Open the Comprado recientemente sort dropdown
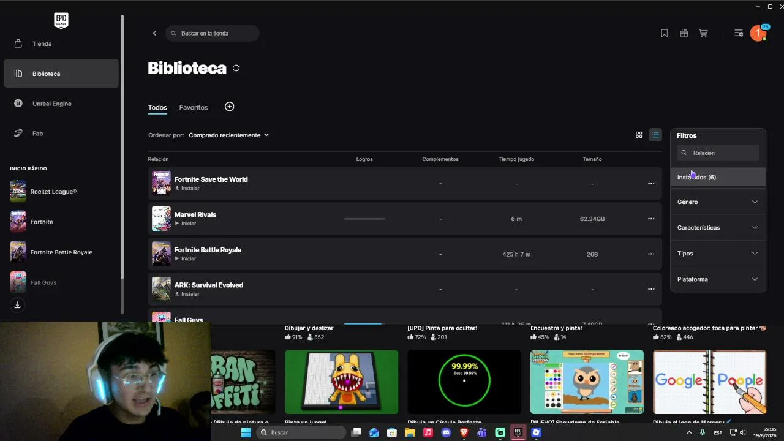 [x=228, y=135]
